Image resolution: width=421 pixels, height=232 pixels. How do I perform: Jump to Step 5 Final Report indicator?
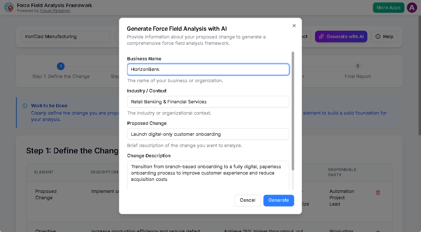358,66
